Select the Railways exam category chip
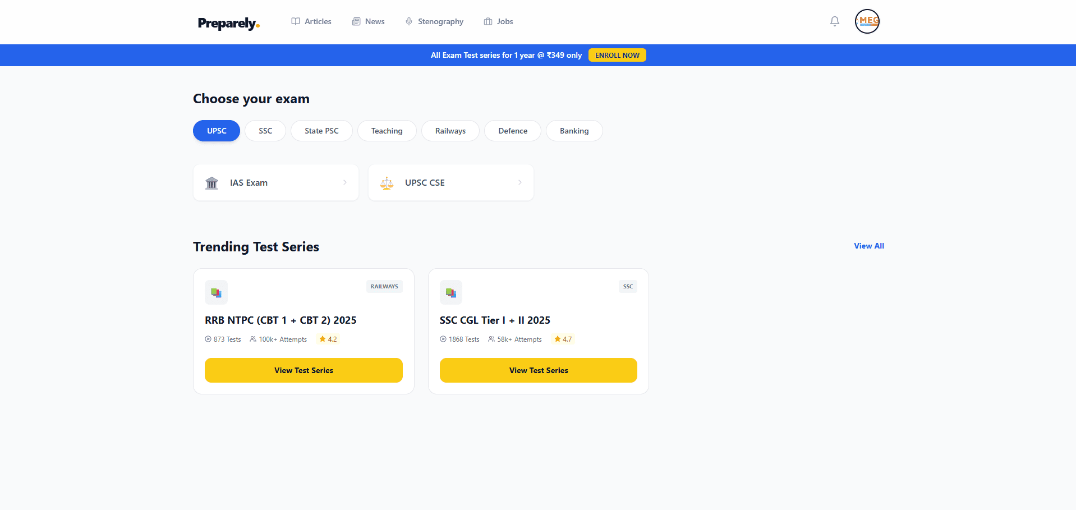This screenshot has height=510, width=1076. (x=450, y=131)
